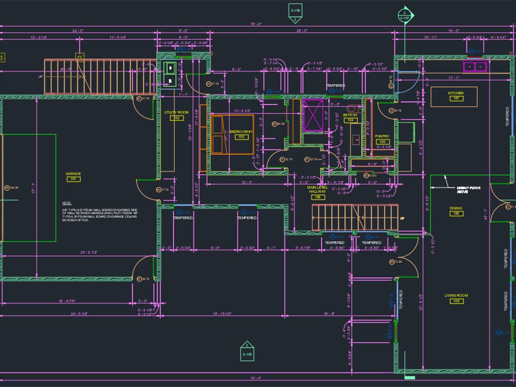The width and height of the screenshot is (516, 387).
Task: Click the main level hallway staircase
Action: [353, 217]
